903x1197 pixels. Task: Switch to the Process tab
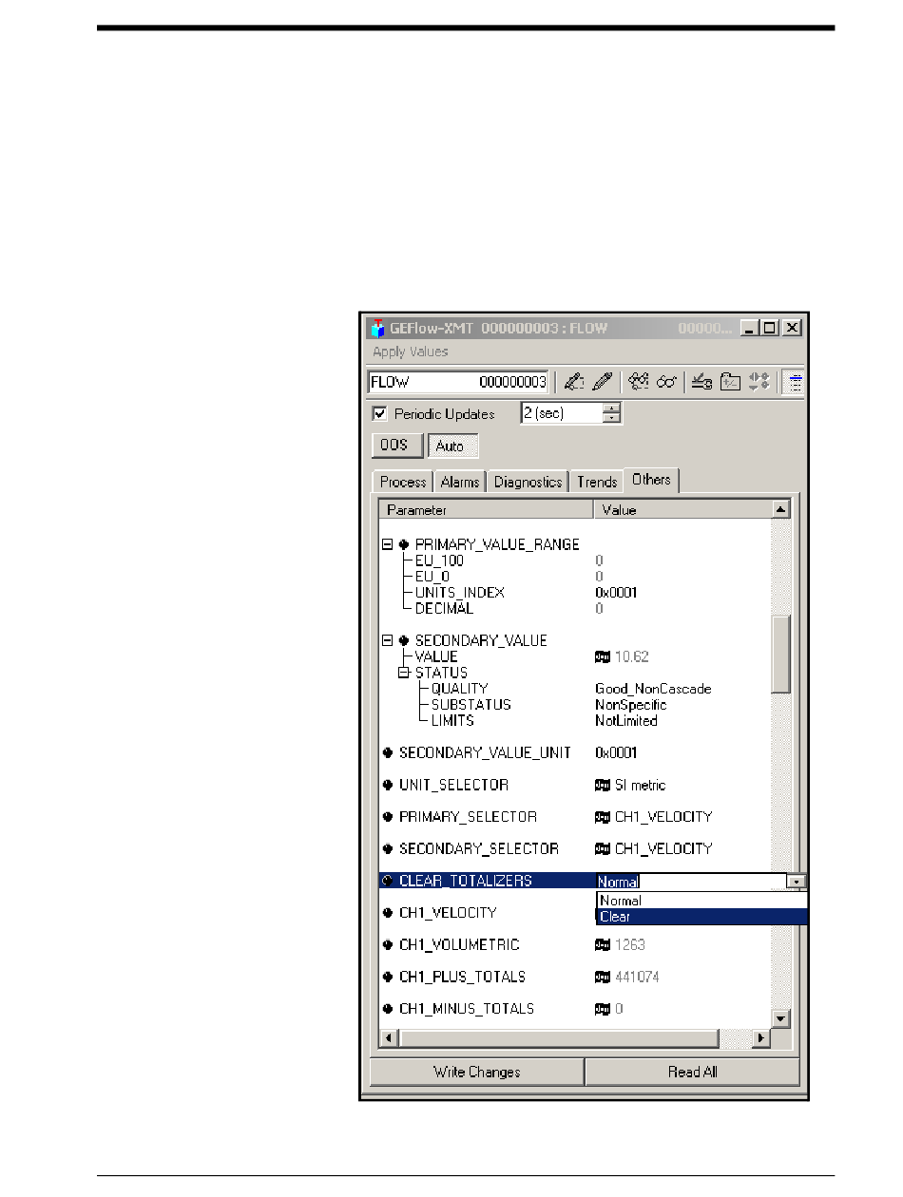pyautogui.click(x=403, y=482)
